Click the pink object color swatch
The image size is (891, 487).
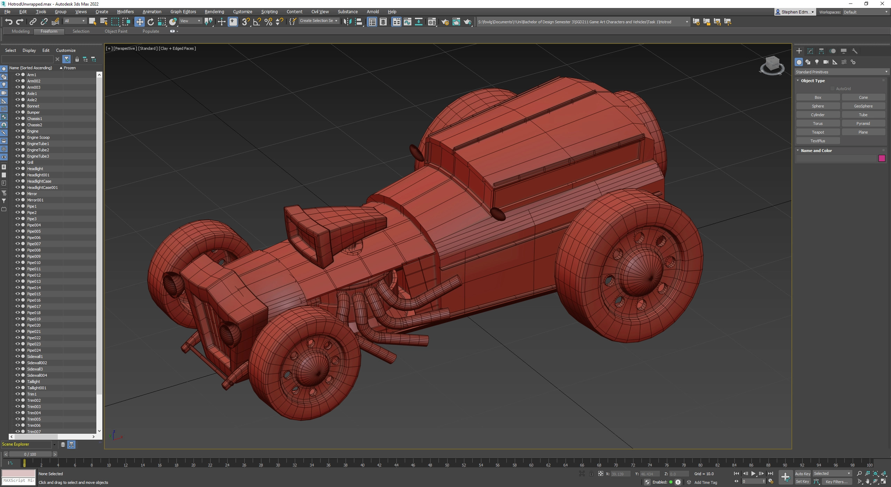click(882, 159)
